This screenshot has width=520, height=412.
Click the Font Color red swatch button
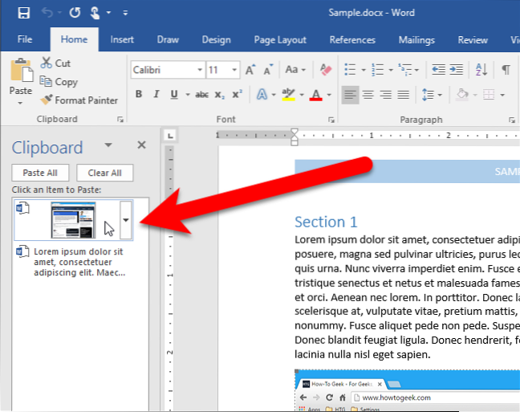click(x=314, y=95)
